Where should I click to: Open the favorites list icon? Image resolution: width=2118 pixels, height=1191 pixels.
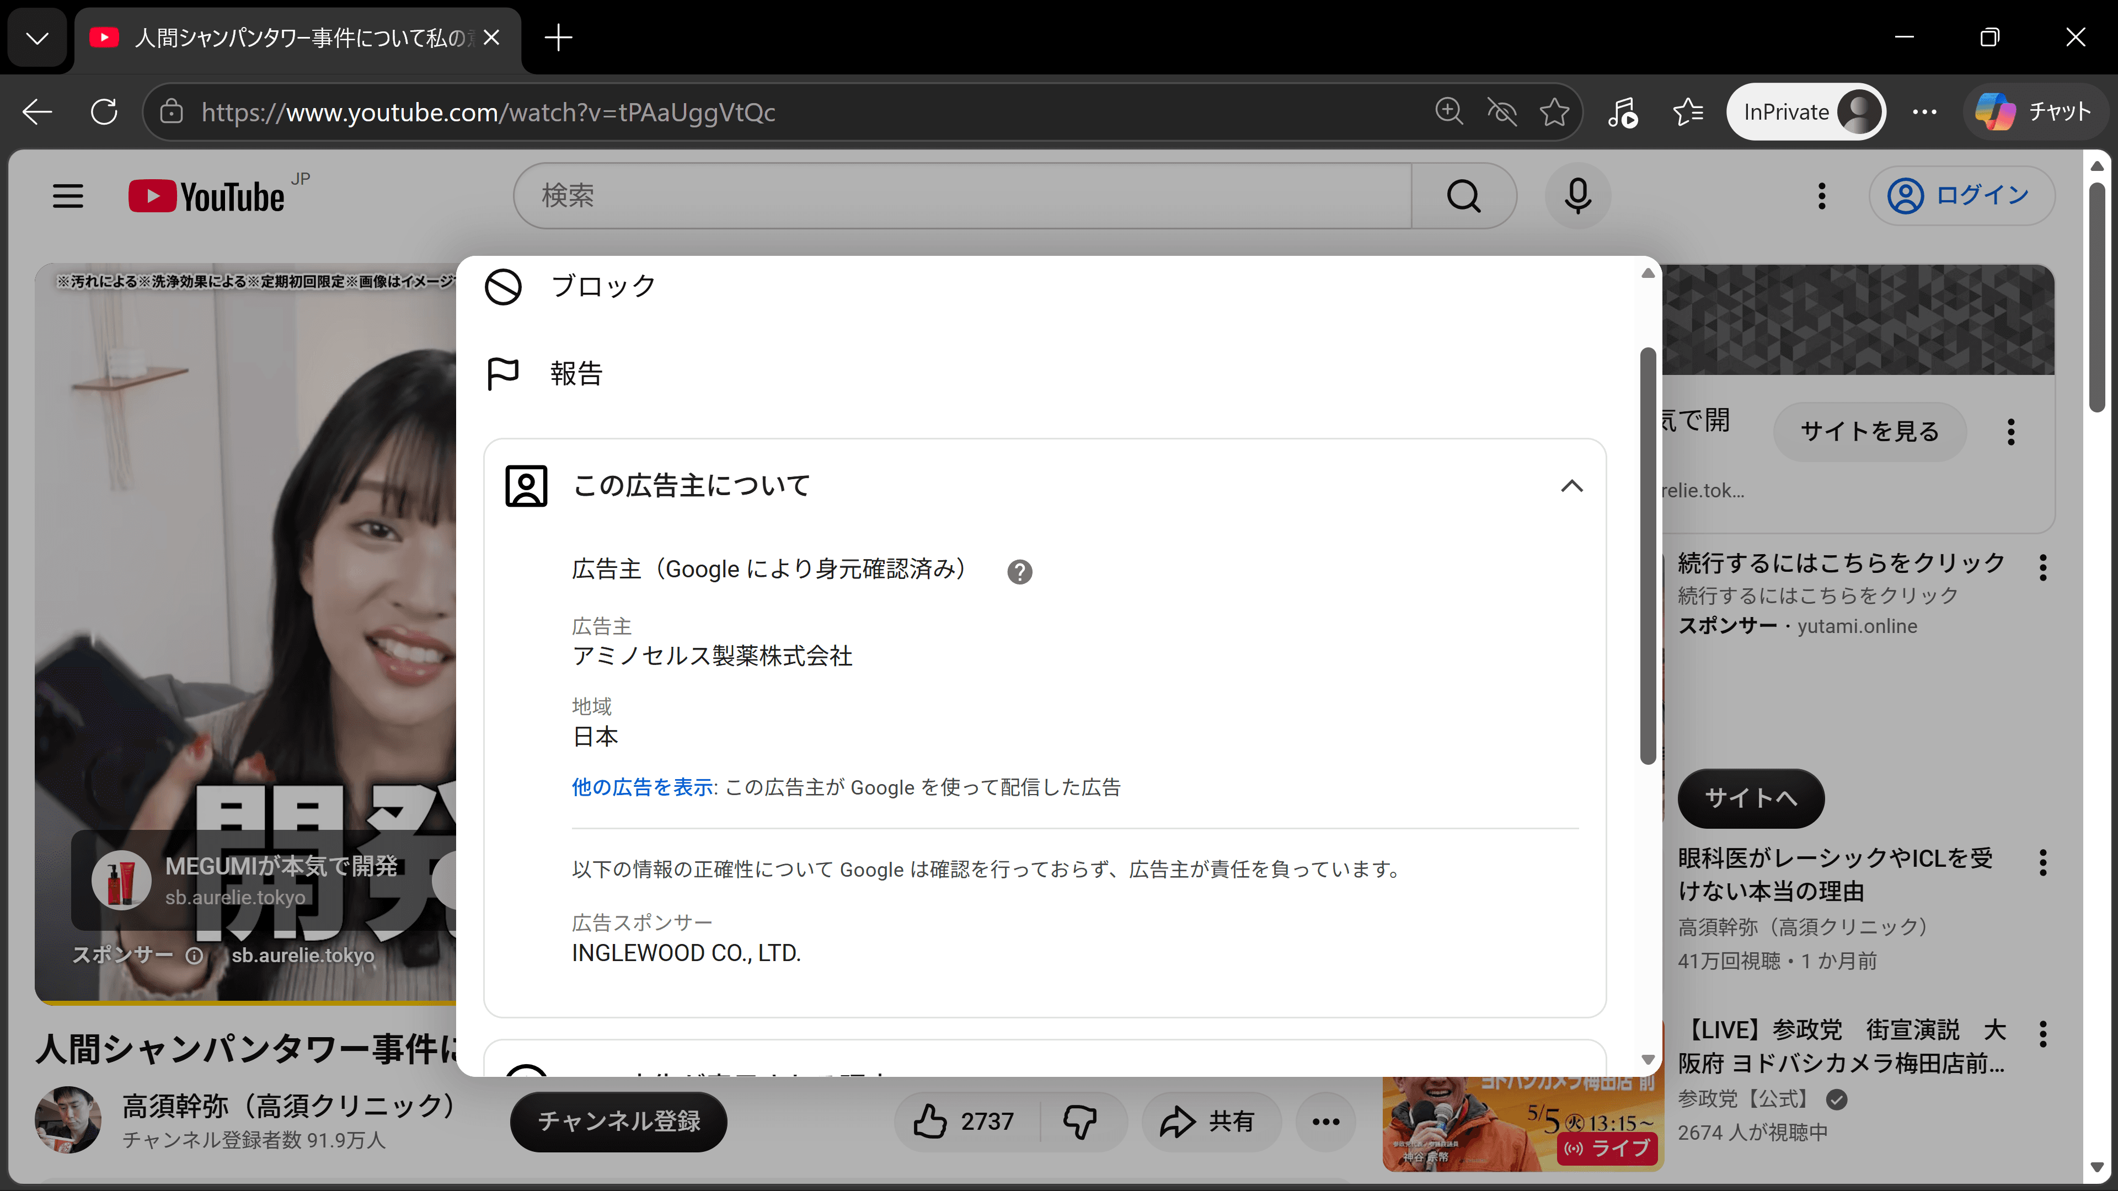pyautogui.click(x=1688, y=112)
